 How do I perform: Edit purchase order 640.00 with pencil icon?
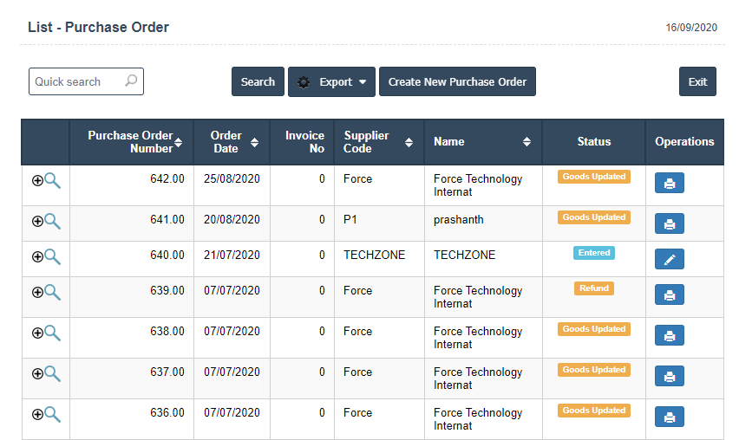point(669,259)
